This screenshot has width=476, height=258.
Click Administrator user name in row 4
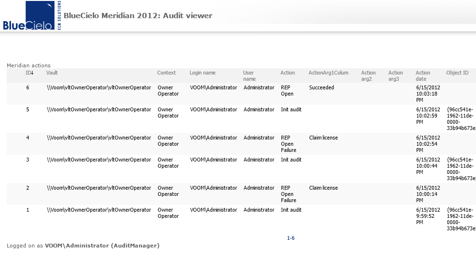(x=259, y=138)
